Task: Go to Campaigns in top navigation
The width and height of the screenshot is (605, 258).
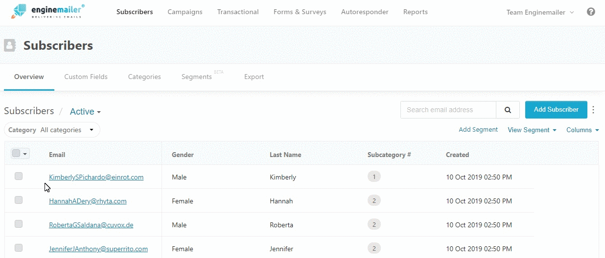Action: [x=185, y=12]
